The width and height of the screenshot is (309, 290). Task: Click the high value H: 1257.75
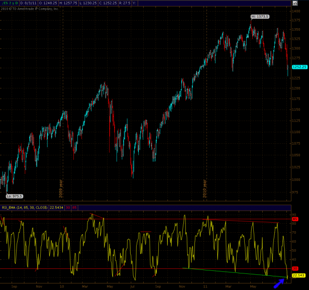point(68,3)
